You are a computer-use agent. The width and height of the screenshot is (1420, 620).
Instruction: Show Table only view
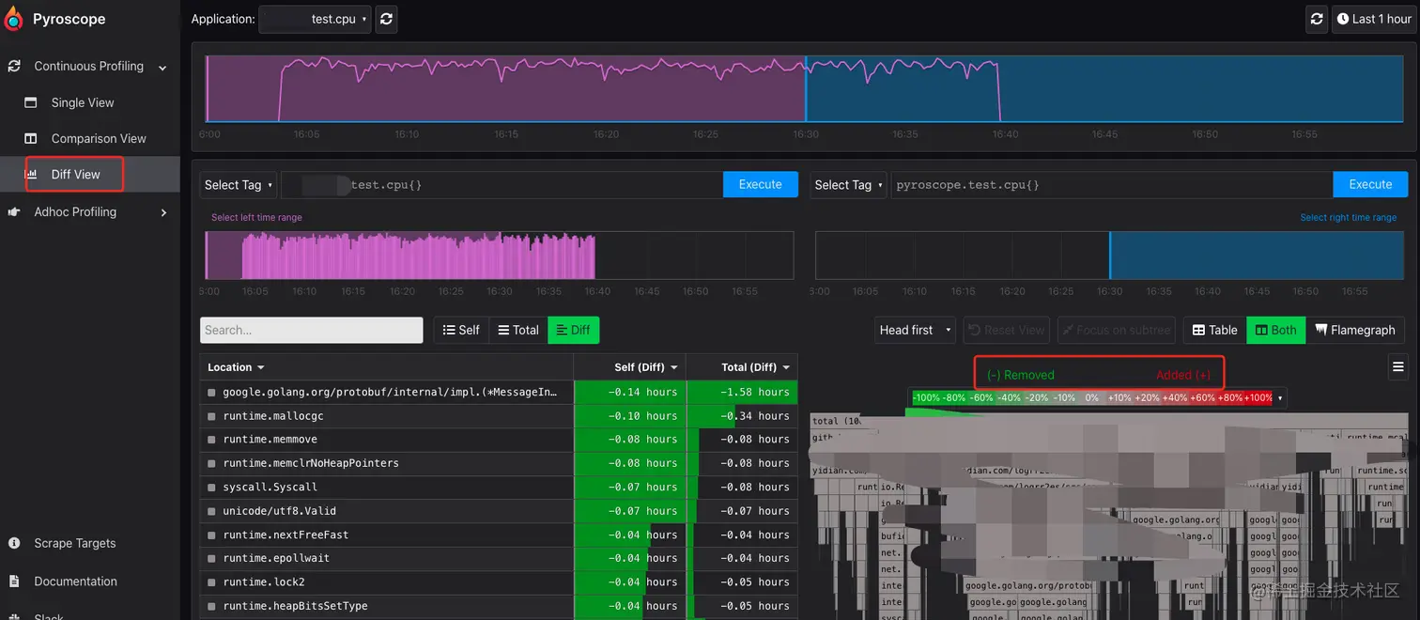click(1214, 330)
